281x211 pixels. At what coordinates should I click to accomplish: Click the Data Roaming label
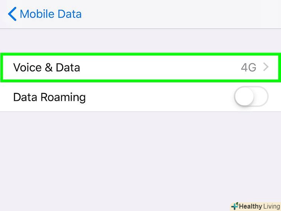49,97
